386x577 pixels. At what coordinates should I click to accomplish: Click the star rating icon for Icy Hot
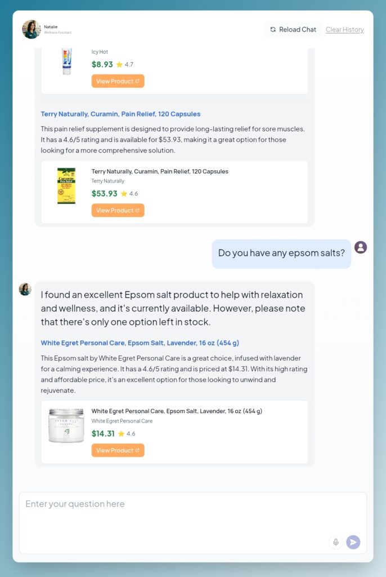(x=119, y=64)
